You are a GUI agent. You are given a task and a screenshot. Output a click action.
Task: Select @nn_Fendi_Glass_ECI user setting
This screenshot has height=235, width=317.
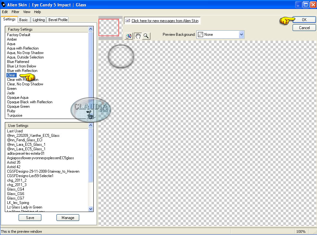point(25,140)
